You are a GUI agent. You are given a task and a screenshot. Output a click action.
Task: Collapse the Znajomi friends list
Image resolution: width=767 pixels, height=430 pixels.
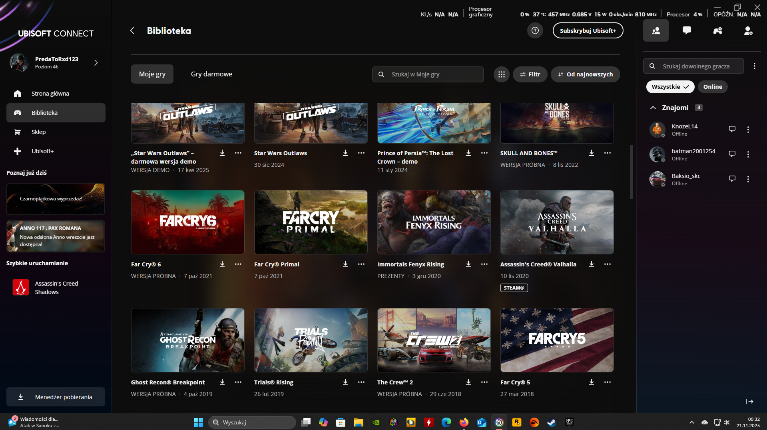click(653, 108)
